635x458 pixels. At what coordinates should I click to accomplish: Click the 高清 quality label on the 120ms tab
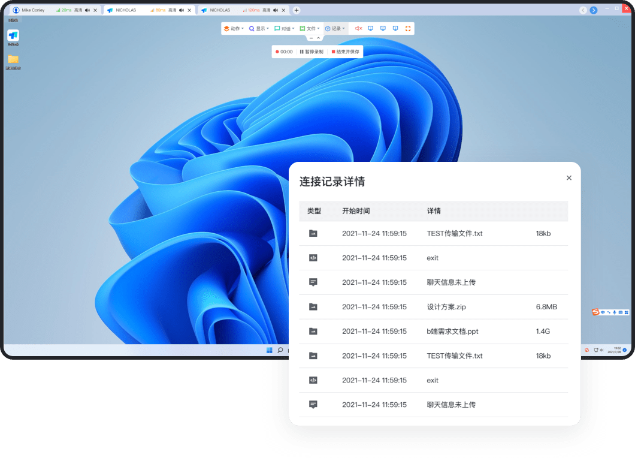point(266,10)
